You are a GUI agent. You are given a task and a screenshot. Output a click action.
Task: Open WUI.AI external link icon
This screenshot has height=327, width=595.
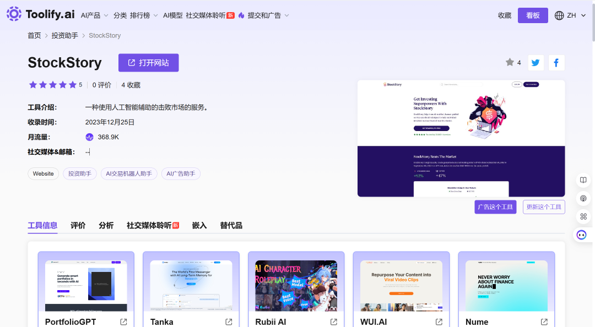coord(439,321)
